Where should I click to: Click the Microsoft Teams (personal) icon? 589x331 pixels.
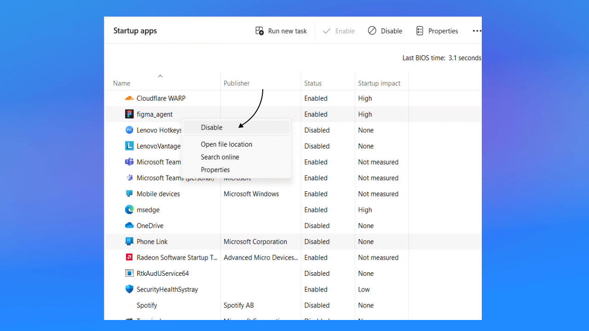129,178
